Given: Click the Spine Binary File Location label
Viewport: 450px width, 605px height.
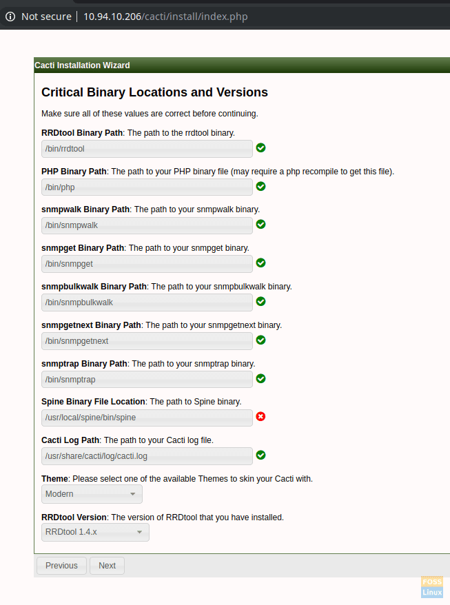Looking at the screenshot, I should pyautogui.click(x=94, y=402).
